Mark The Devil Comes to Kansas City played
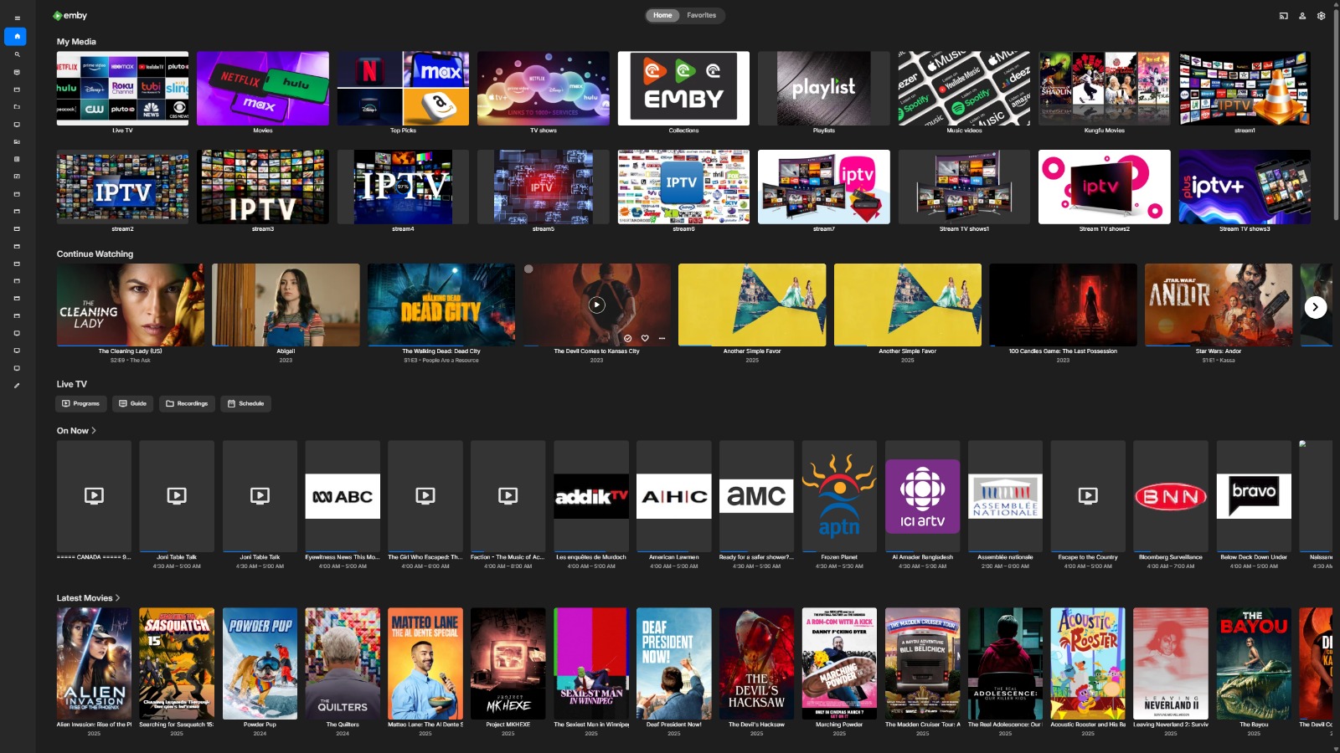The height and width of the screenshot is (753, 1340). click(628, 338)
